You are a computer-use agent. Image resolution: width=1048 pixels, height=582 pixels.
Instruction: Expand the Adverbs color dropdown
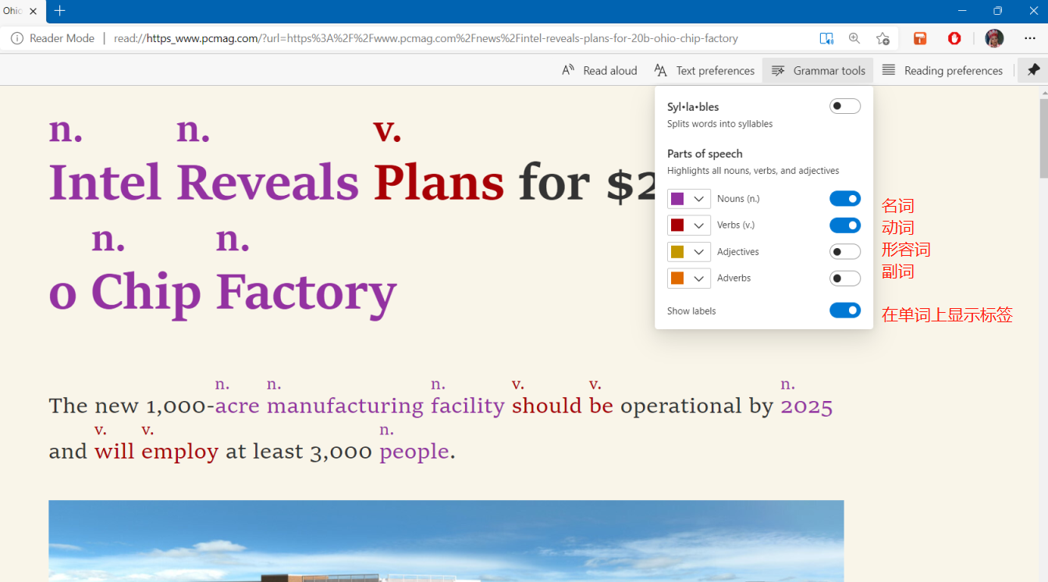coord(689,279)
